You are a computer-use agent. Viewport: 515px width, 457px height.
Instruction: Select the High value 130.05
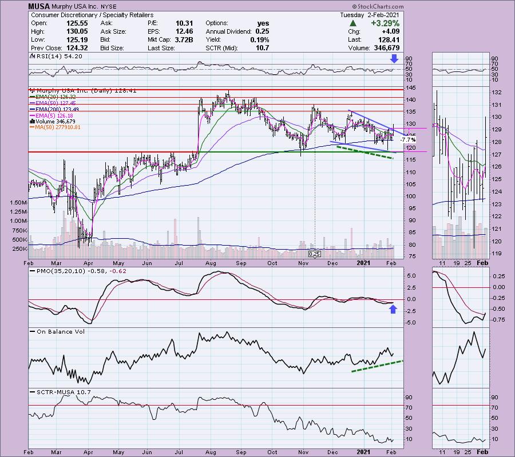(77, 31)
